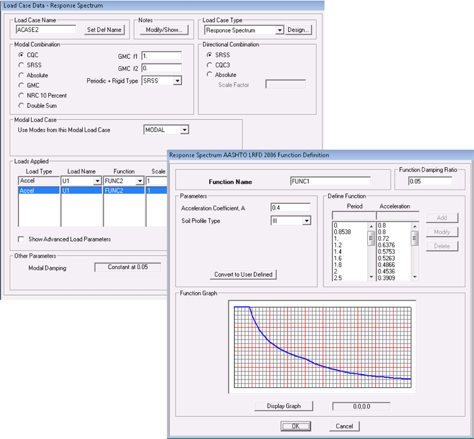Confirm the function definition with OK
Viewport: 474px width, 439px height.
(296, 426)
